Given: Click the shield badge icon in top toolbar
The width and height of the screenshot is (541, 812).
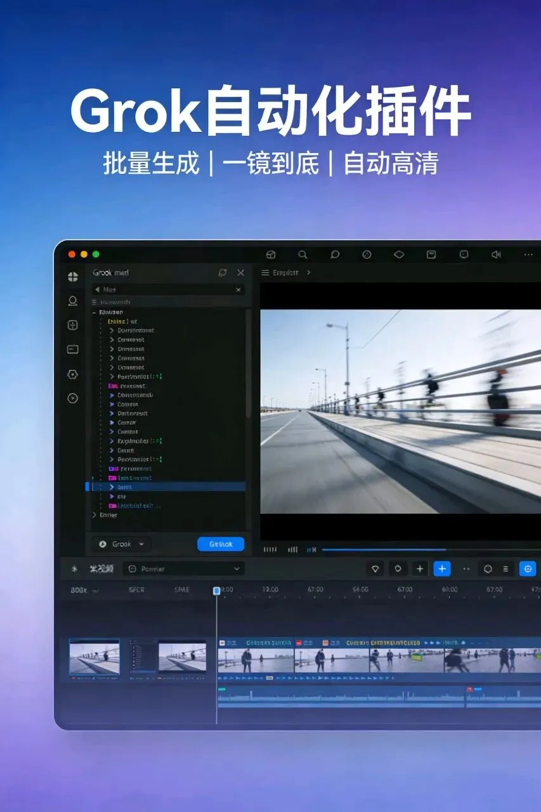Looking at the screenshot, I should pyautogui.click(x=464, y=254).
